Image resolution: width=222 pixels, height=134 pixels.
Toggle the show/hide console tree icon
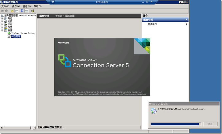click(17, 11)
